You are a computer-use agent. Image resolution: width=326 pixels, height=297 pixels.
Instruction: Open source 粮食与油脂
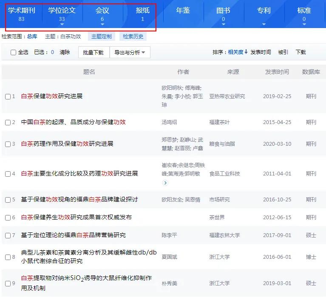tap(222, 144)
